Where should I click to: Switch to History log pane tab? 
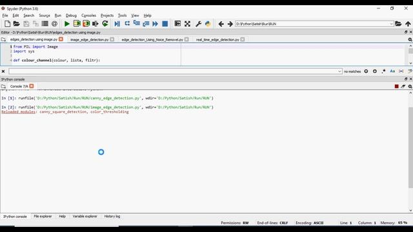pyautogui.click(x=112, y=217)
